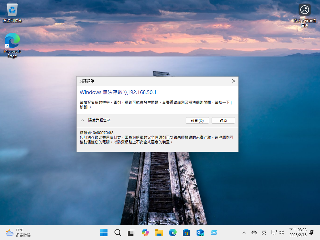Launch Microsoft Edge from the taskbar
The width and height of the screenshot is (320, 240).
pyautogui.click(x=173, y=232)
